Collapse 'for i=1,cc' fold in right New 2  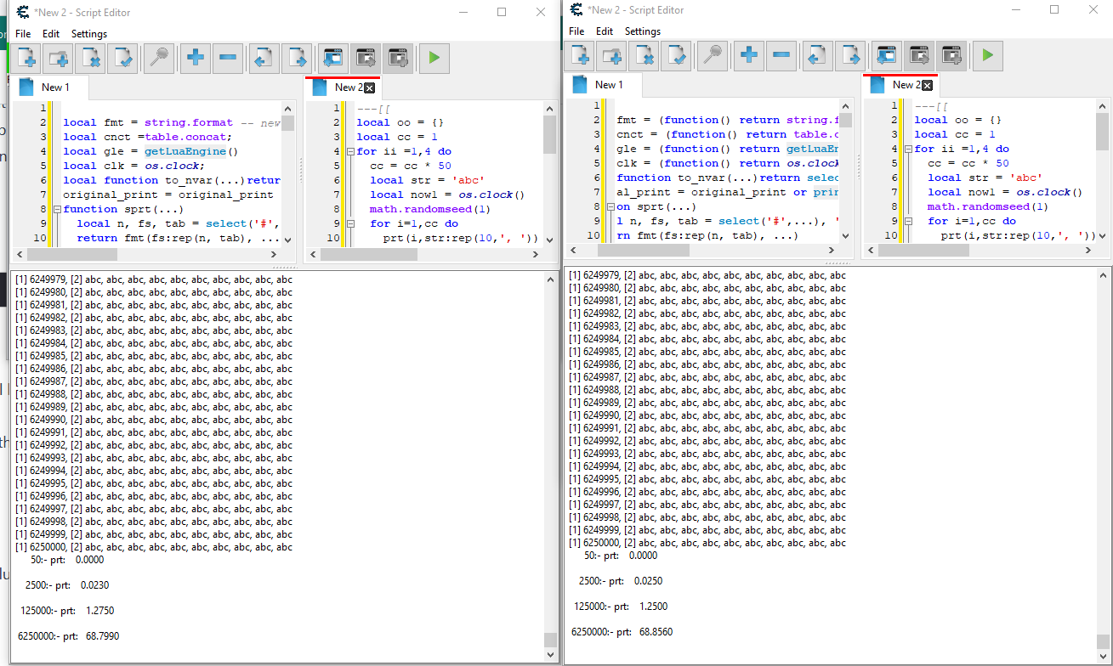point(907,221)
